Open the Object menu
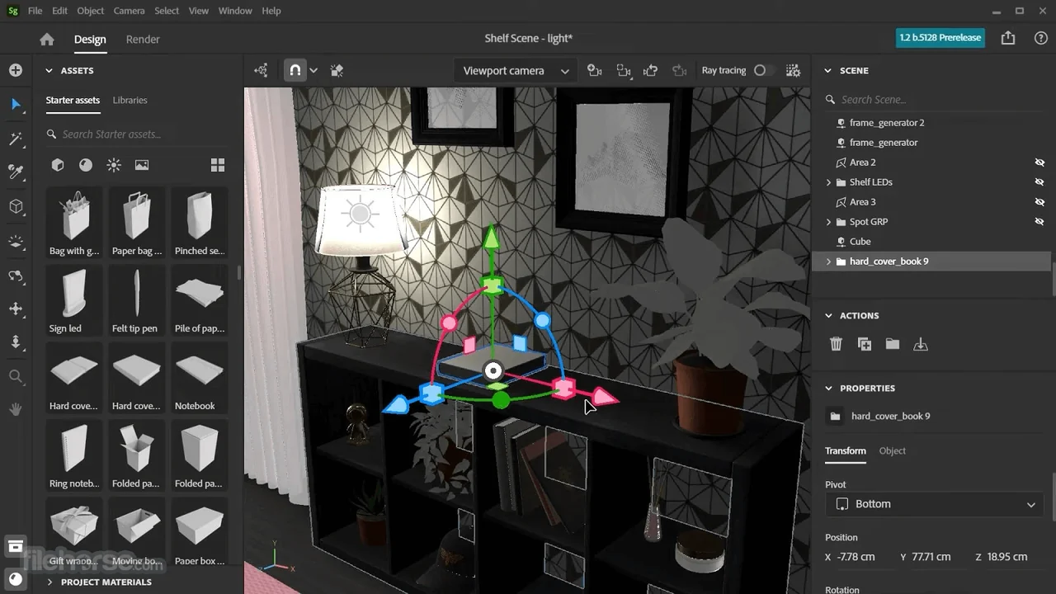 90,11
